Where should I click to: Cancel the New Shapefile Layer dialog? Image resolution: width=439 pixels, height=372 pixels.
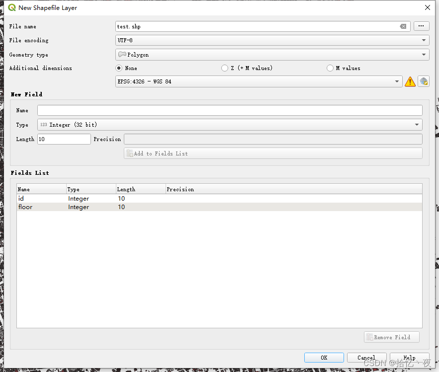point(366,357)
